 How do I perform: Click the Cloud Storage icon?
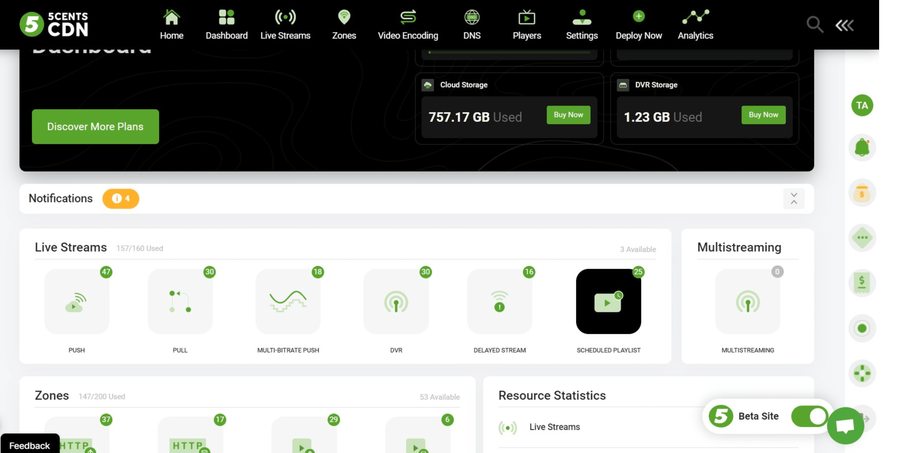coord(428,85)
